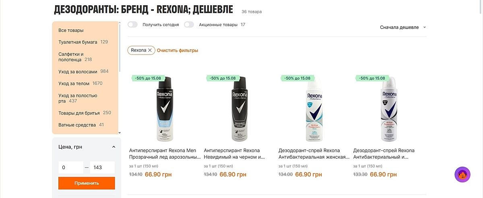
Task: Open the purple chat support icon
Action: (x=462, y=174)
